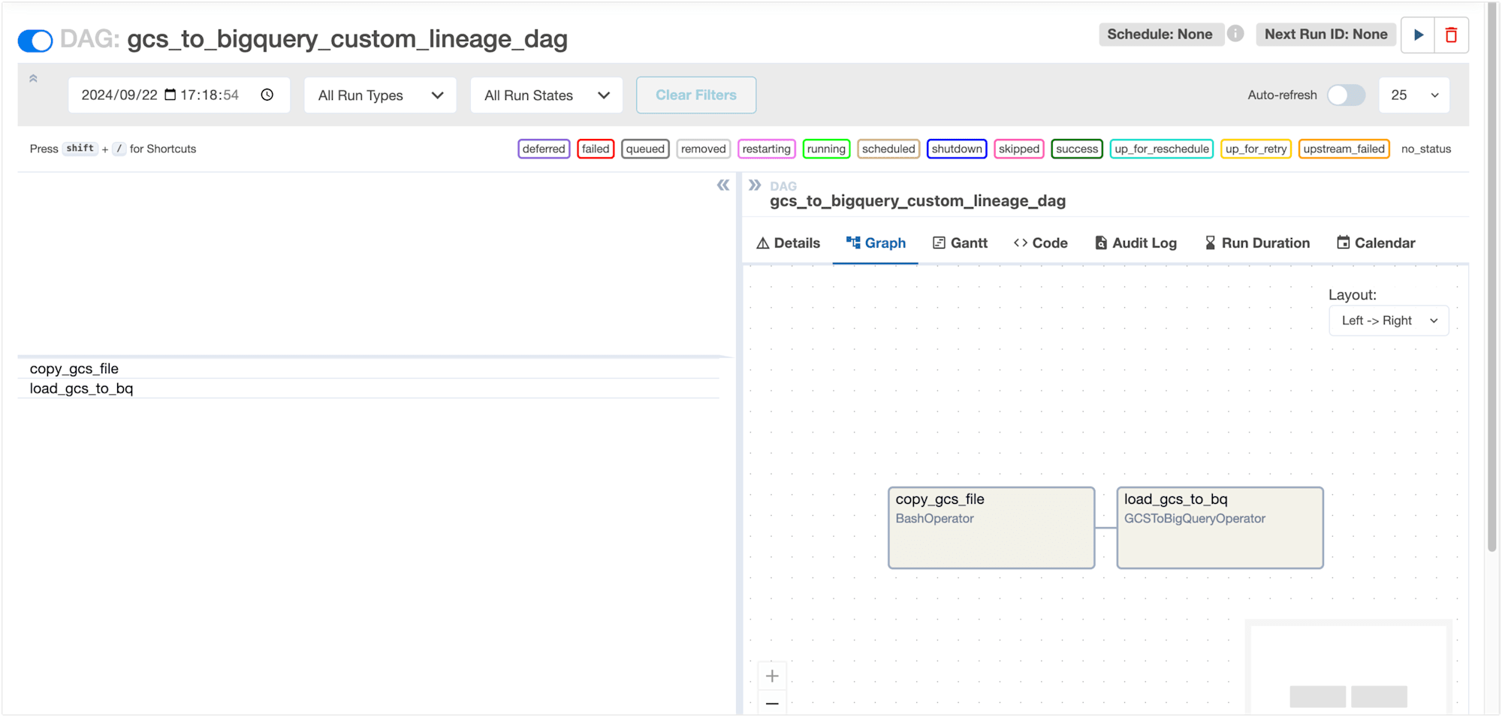Change the number of runs dropdown showing 25

(x=1414, y=95)
